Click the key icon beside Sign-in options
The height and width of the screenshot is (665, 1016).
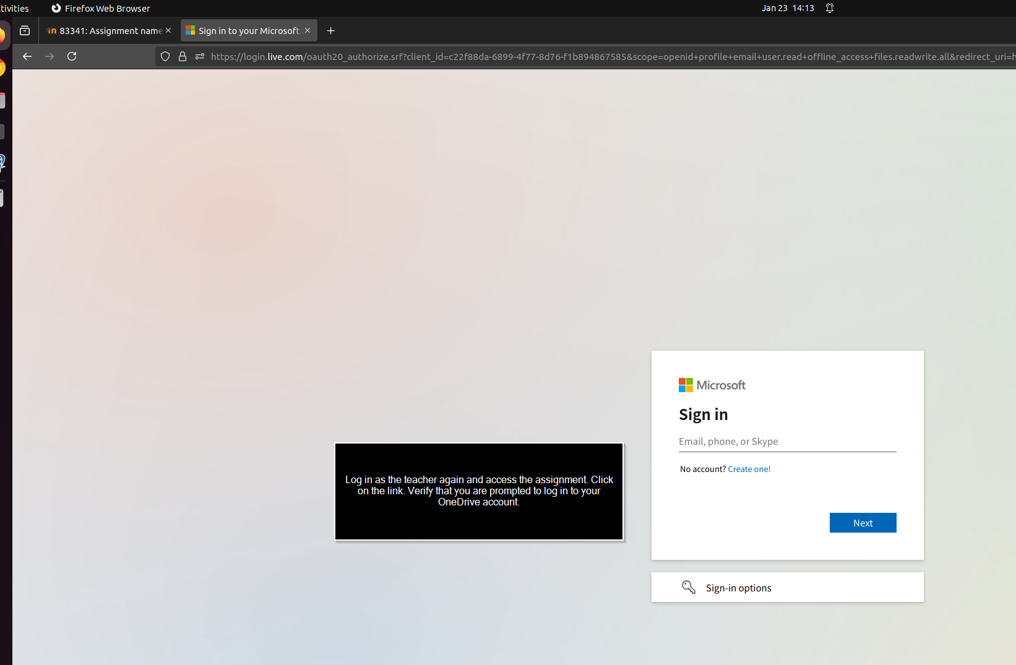[689, 587]
